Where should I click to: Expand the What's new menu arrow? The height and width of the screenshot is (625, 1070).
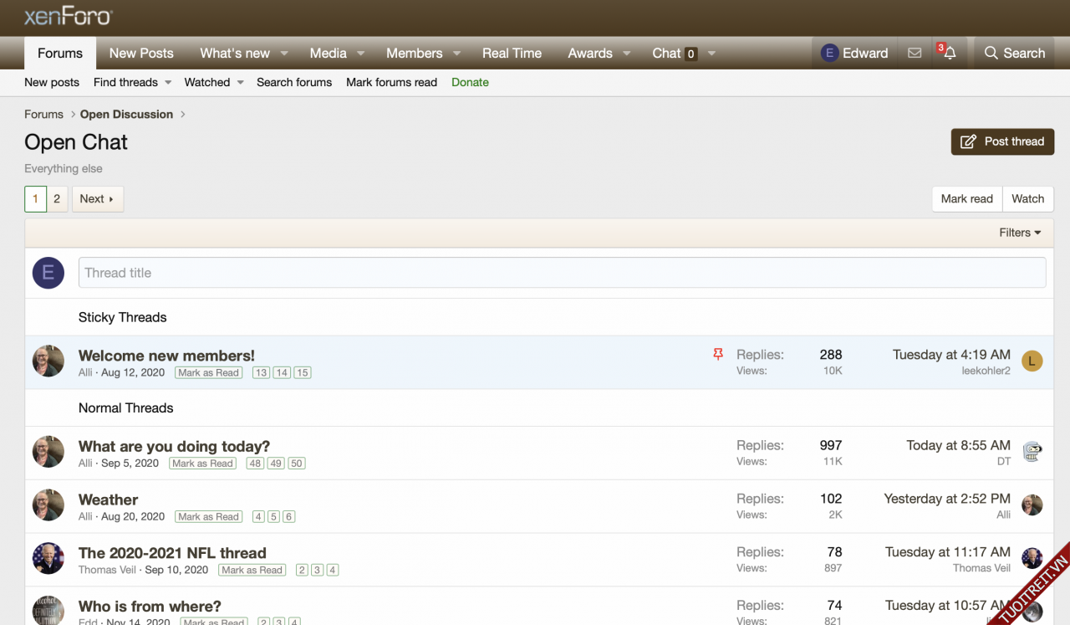click(x=284, y=53)
